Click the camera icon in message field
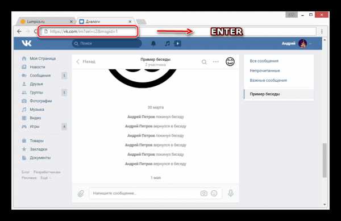341x221 pixels. pos(204,193)
